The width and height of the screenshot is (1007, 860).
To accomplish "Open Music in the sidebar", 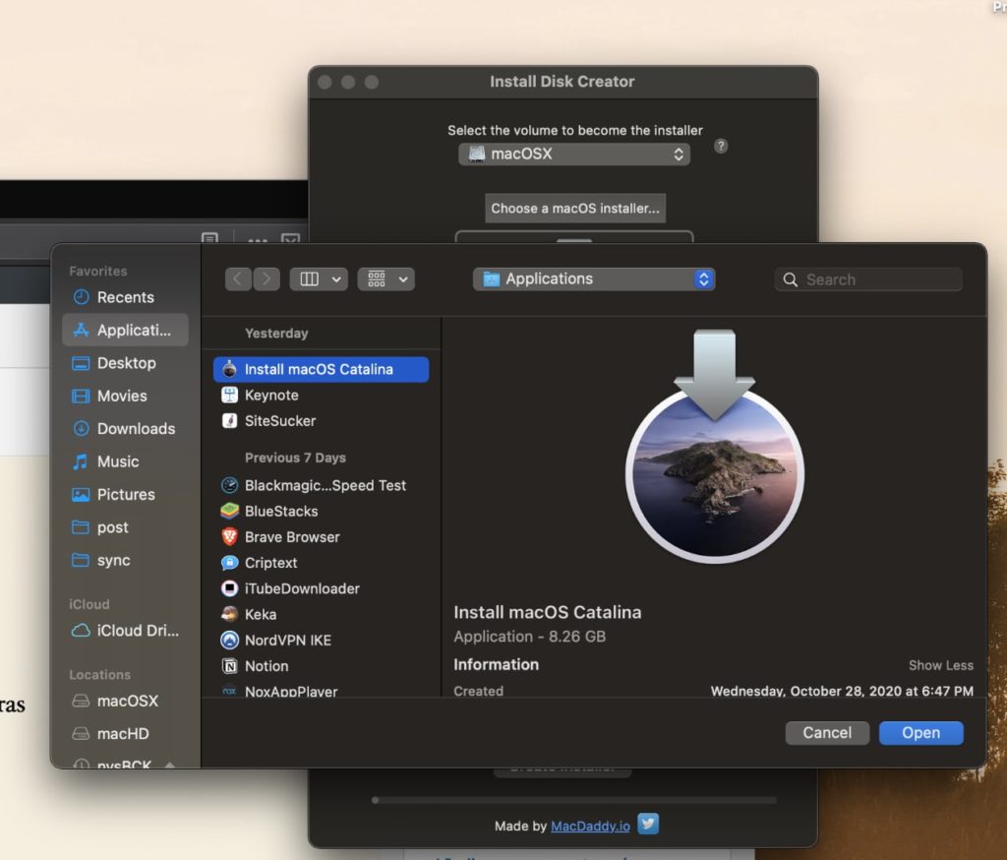I will point(125,461).
